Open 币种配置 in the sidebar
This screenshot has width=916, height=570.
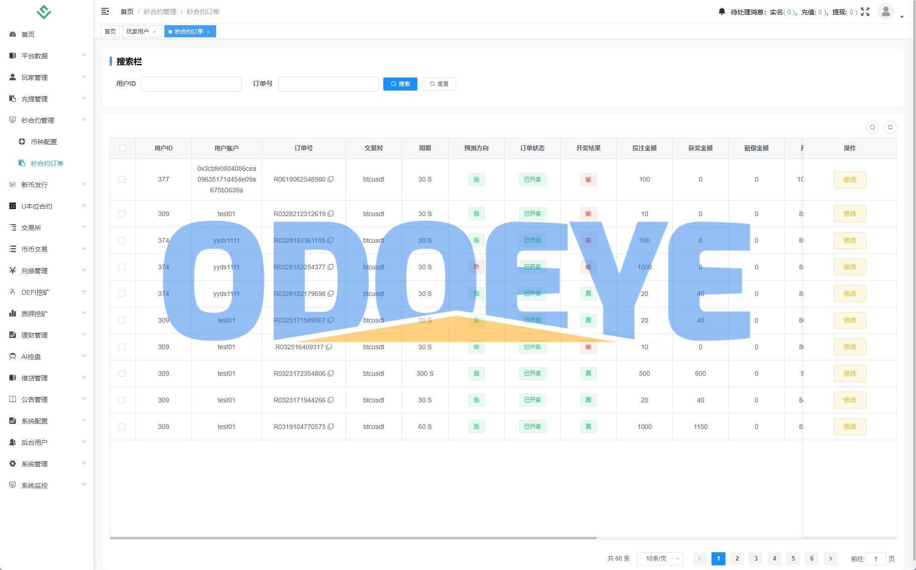click(x=43, y=142)
